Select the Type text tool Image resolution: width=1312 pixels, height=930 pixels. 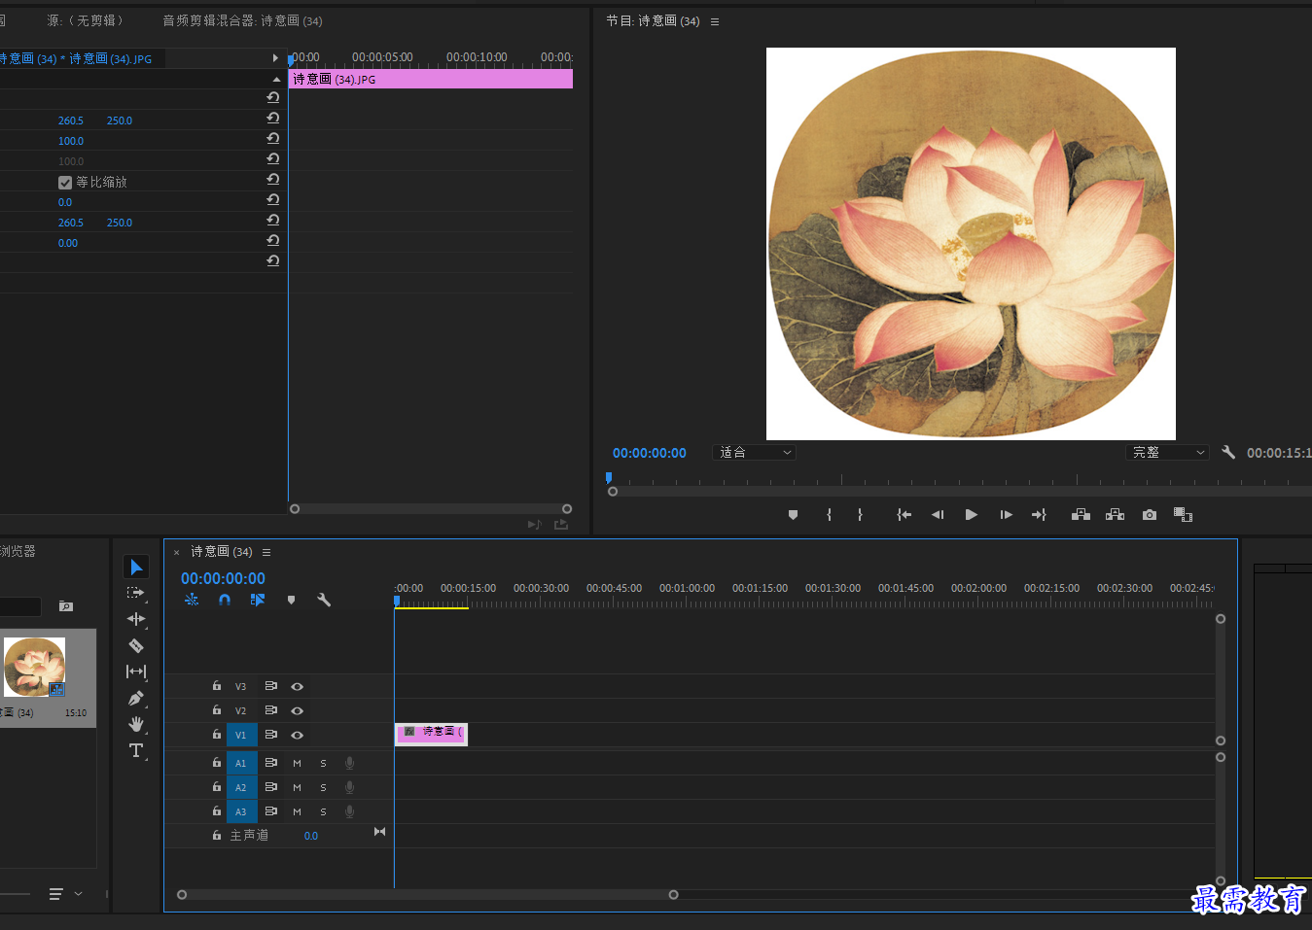[x=136, y=750]
